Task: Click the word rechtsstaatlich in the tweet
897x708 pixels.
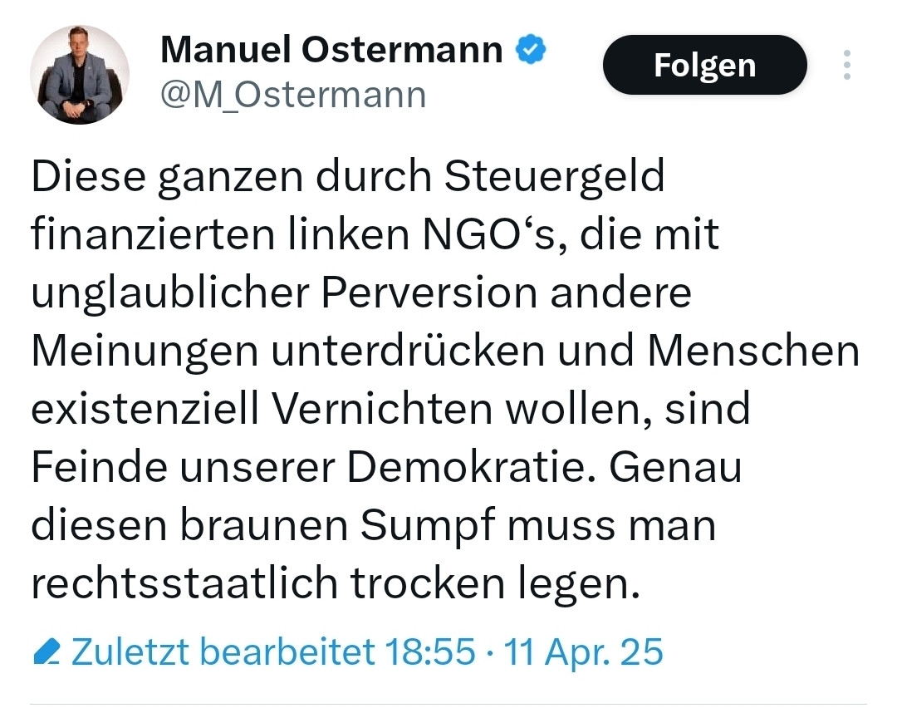Action: click(x=184, y=584)
